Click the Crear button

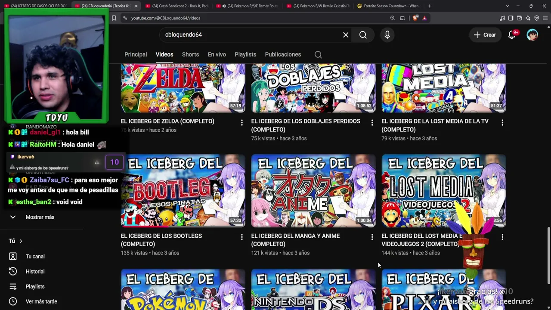[485, 35]
